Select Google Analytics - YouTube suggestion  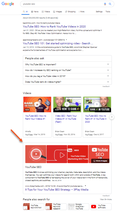click(78, 207)
